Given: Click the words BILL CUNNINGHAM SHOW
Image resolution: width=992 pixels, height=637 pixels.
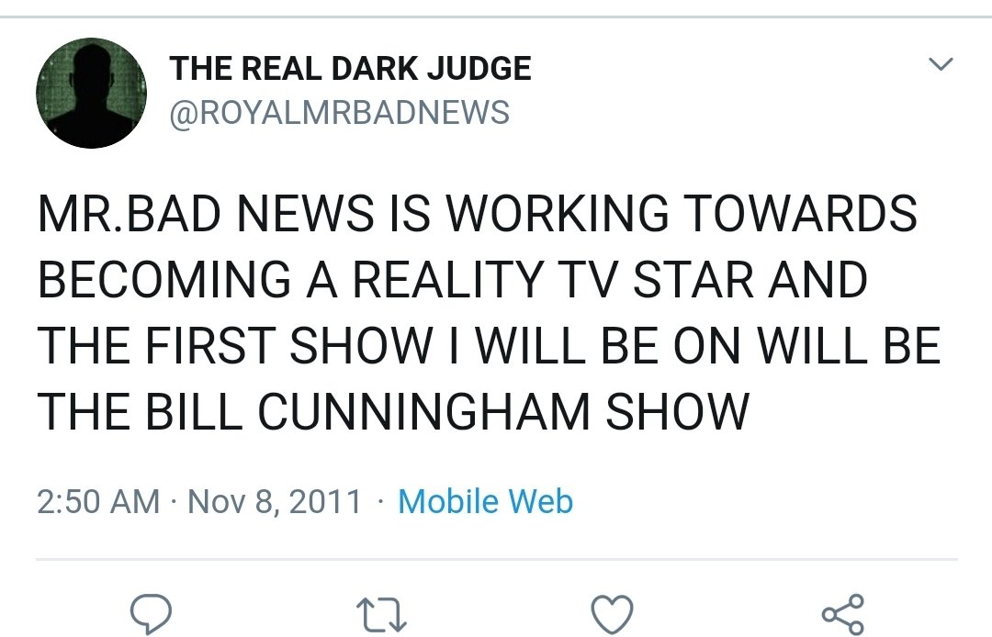Looking at the screenshot, I should click(447, 411).
